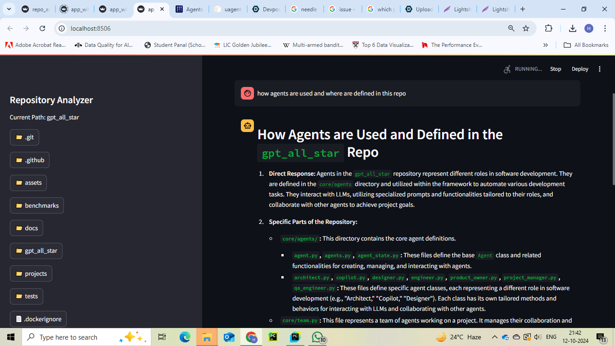Open the Student Panal bookmark

tap(175, 45)
